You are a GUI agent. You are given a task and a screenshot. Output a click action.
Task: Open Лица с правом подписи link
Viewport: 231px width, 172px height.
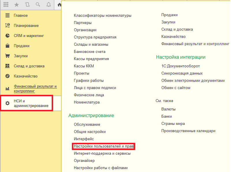[95, 88]
